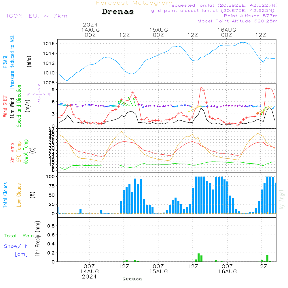The height and width of the screenshot is (288, 288).
Task: Click the green dewpt Temp legend label
Action: (26, 152)
